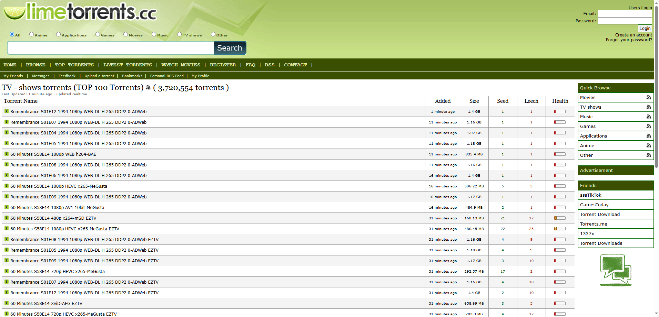
Task: Click into the Email login field
Action: (624, 14)
